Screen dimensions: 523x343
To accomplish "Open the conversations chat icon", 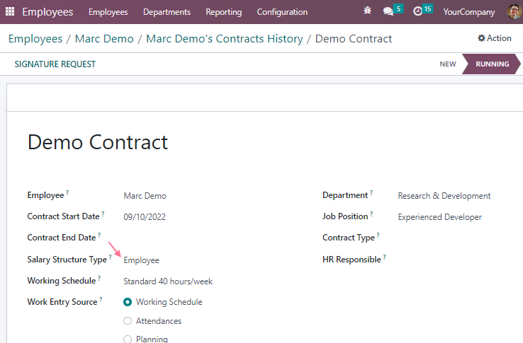I will (388, 11).
